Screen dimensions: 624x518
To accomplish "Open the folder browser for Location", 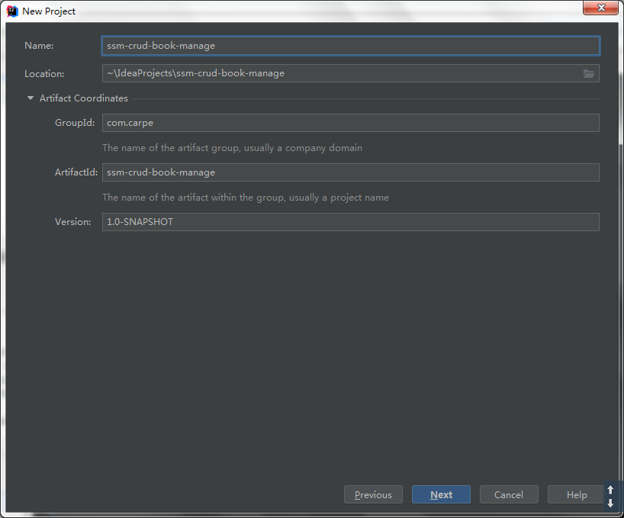I will 589,73.
